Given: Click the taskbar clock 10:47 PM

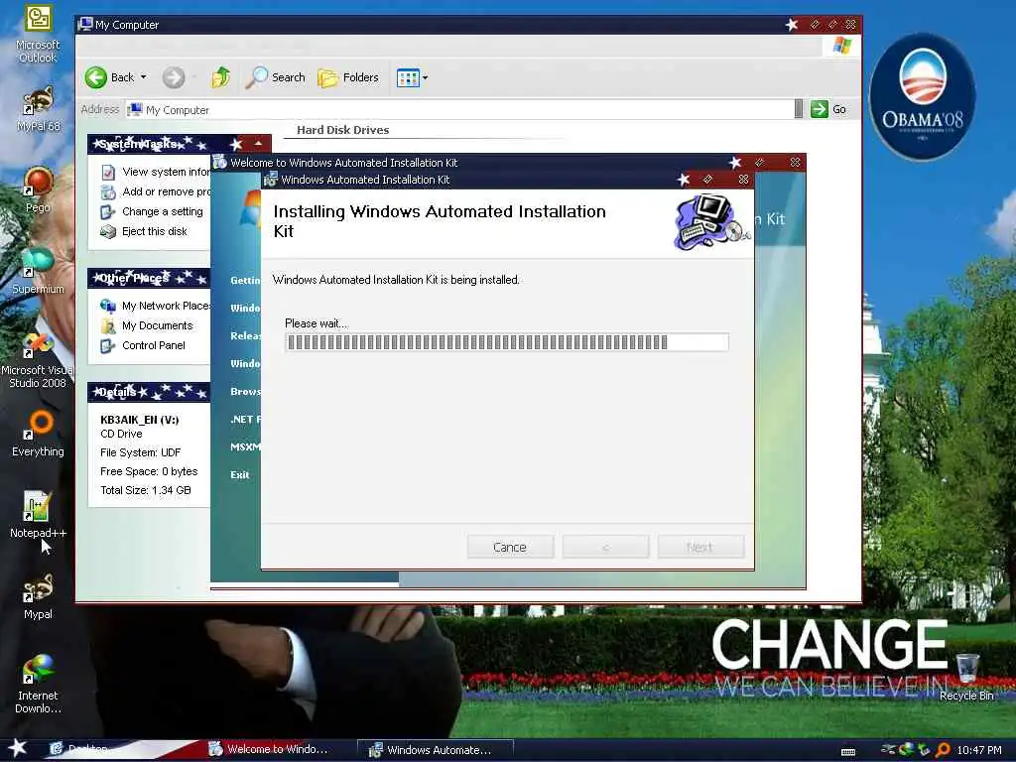Looking at the screenshot, I should tap(979, 750).
